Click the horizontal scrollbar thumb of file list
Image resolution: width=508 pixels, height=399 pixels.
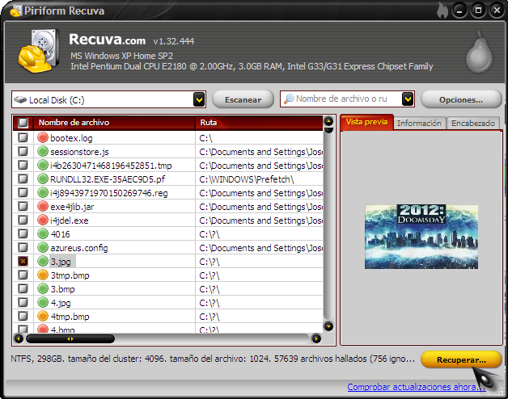[x=70, y=338]
